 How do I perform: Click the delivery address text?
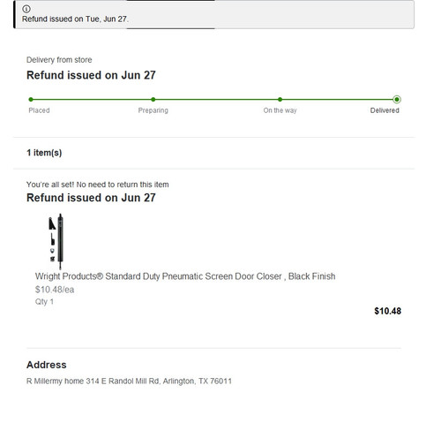pyautogui.click(x=129, y=381)
